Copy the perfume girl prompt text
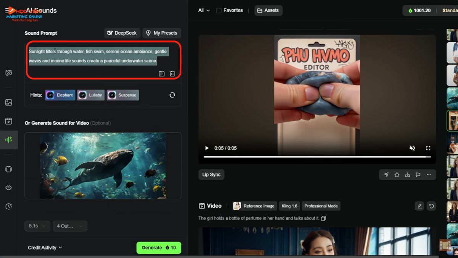 coord(324,218)
